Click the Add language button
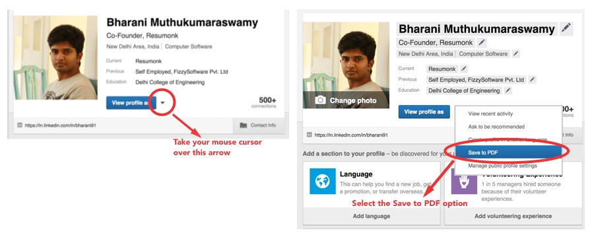The height and width of the screenshot is (241, 594). [372, 216]
